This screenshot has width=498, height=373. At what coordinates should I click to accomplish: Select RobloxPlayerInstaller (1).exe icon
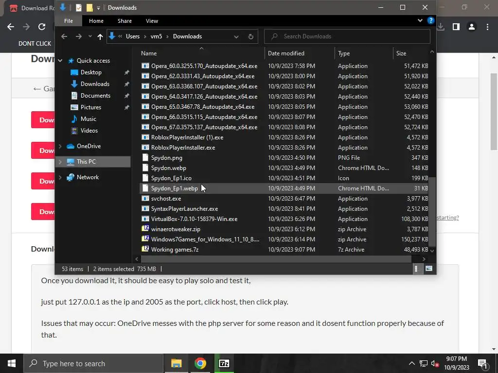pyautogui.click(x=145, y=137)
